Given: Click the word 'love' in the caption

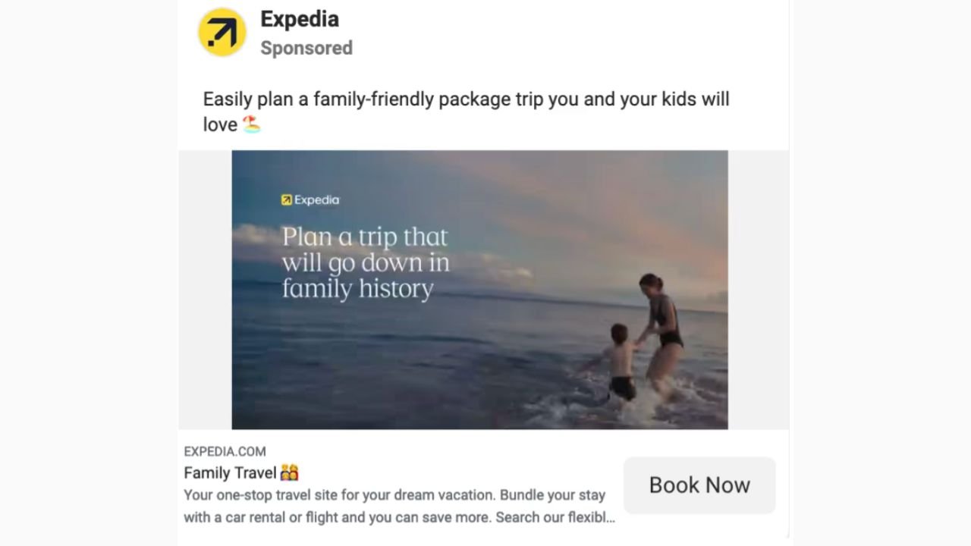Looking at the screenshot, I should (x=220, y=124).
